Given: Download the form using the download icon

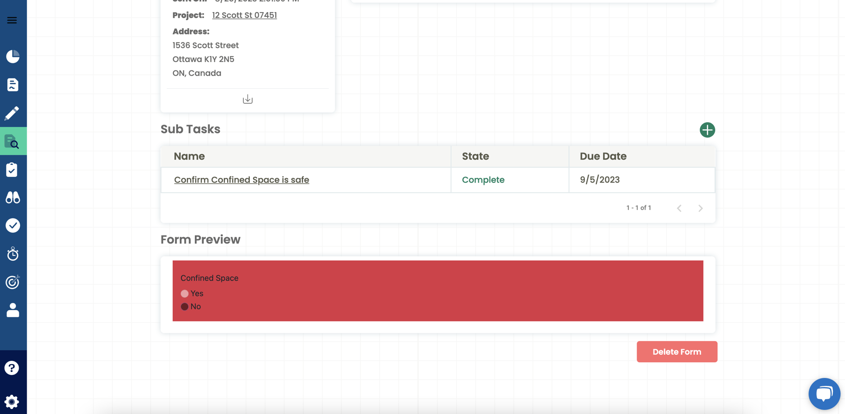Looking at the screenshot, I should [x=248, y=99].
